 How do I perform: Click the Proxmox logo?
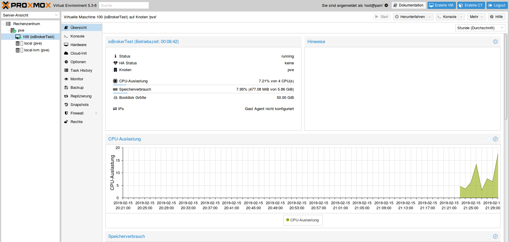tap(26, 5)
